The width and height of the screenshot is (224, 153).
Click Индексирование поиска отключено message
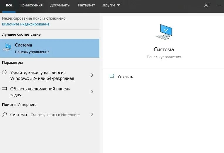coord(34,18)
